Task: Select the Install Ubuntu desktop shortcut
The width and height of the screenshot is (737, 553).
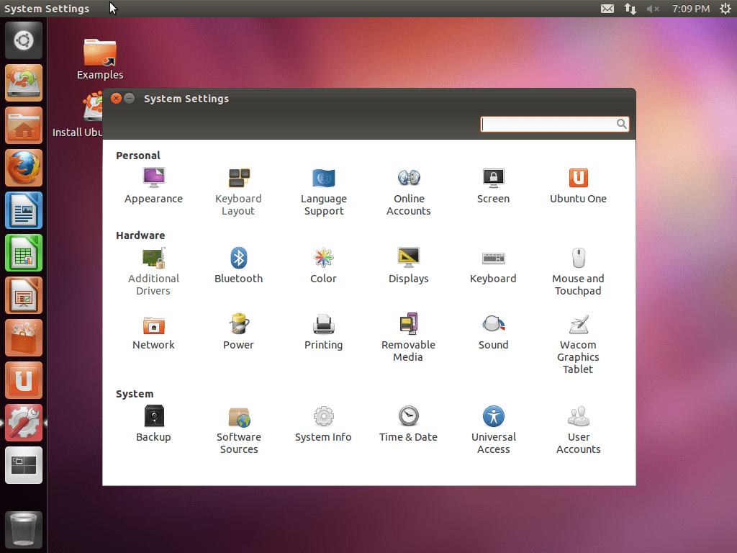Action: [x=78, y=114]
